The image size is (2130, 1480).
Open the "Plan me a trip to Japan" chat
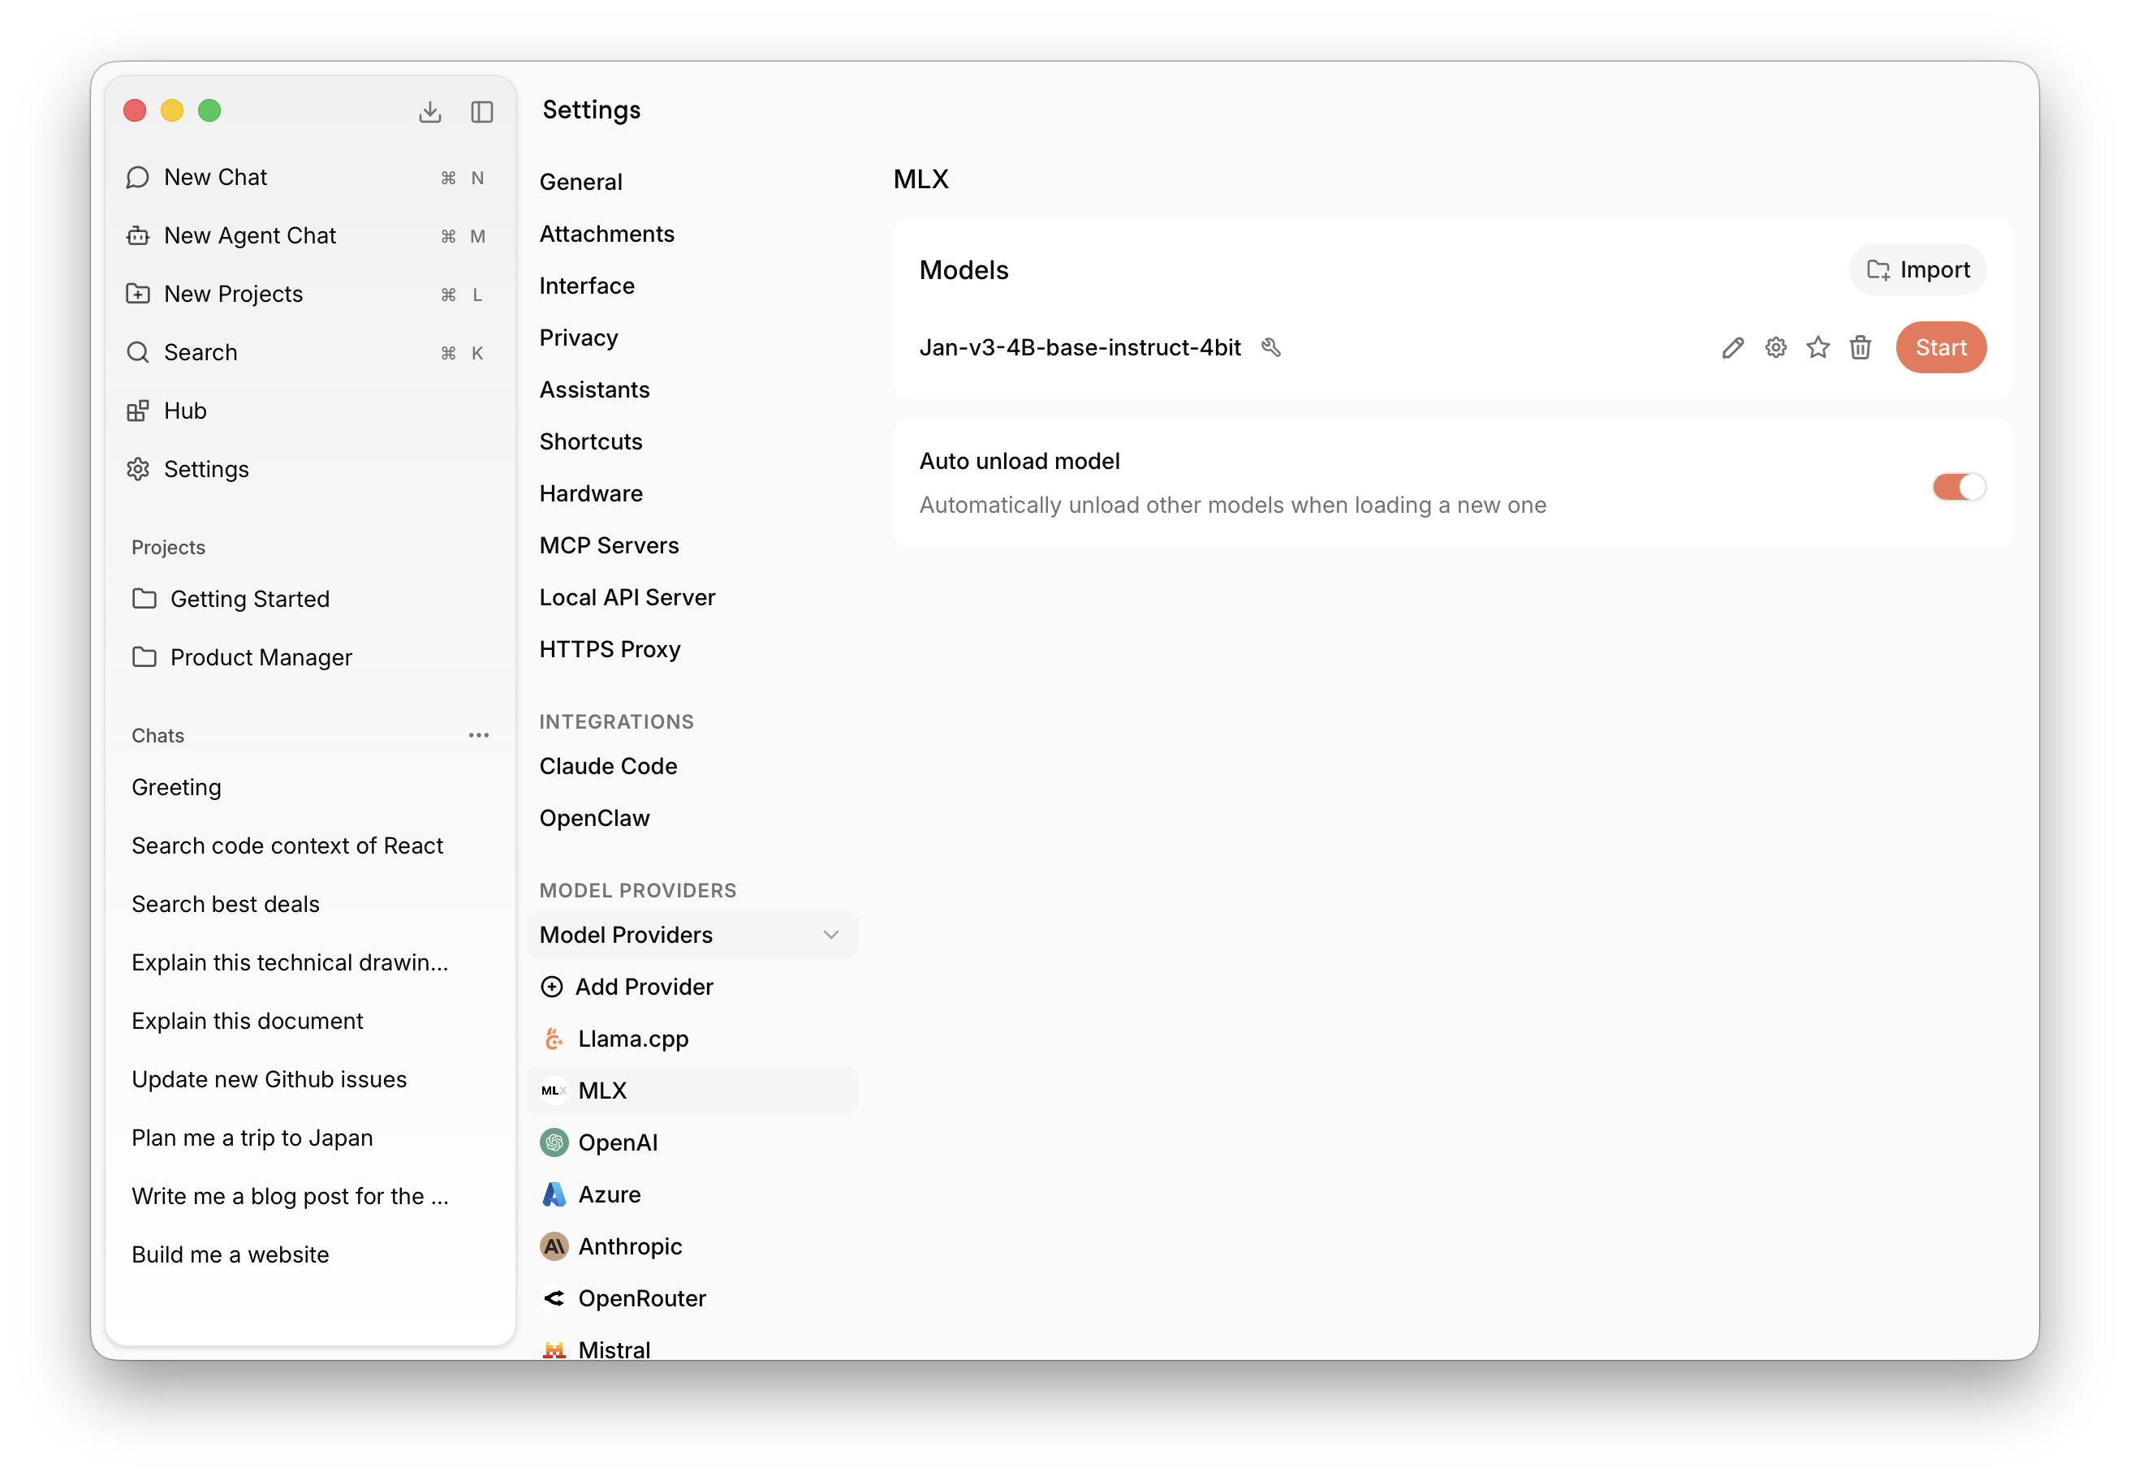pos(252,1138)
